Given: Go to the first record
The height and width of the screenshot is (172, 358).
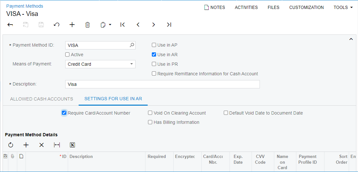Looking at the screenshot, I should pos(123,25).
